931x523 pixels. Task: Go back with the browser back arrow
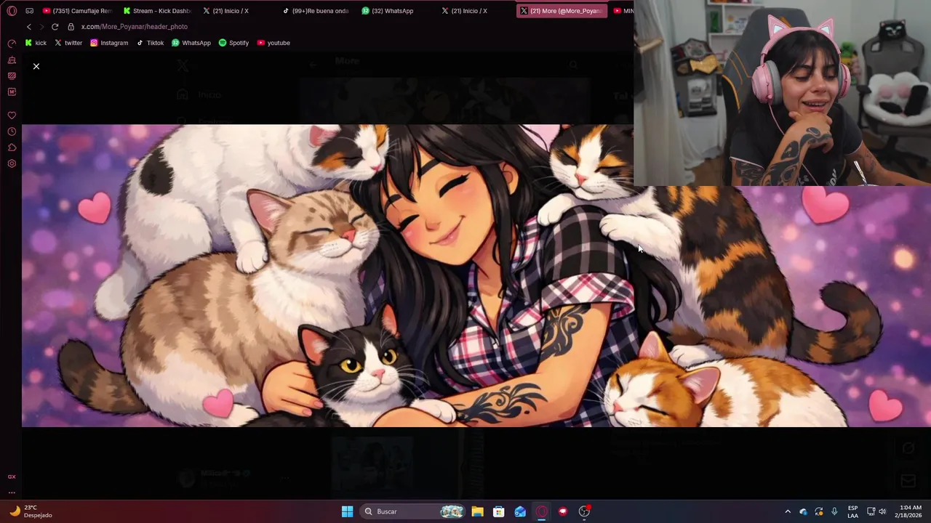coord(29,27)
